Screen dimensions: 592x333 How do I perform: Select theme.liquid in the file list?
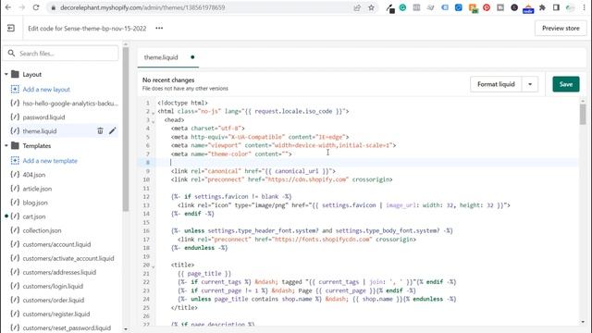(x=39, y=131)
